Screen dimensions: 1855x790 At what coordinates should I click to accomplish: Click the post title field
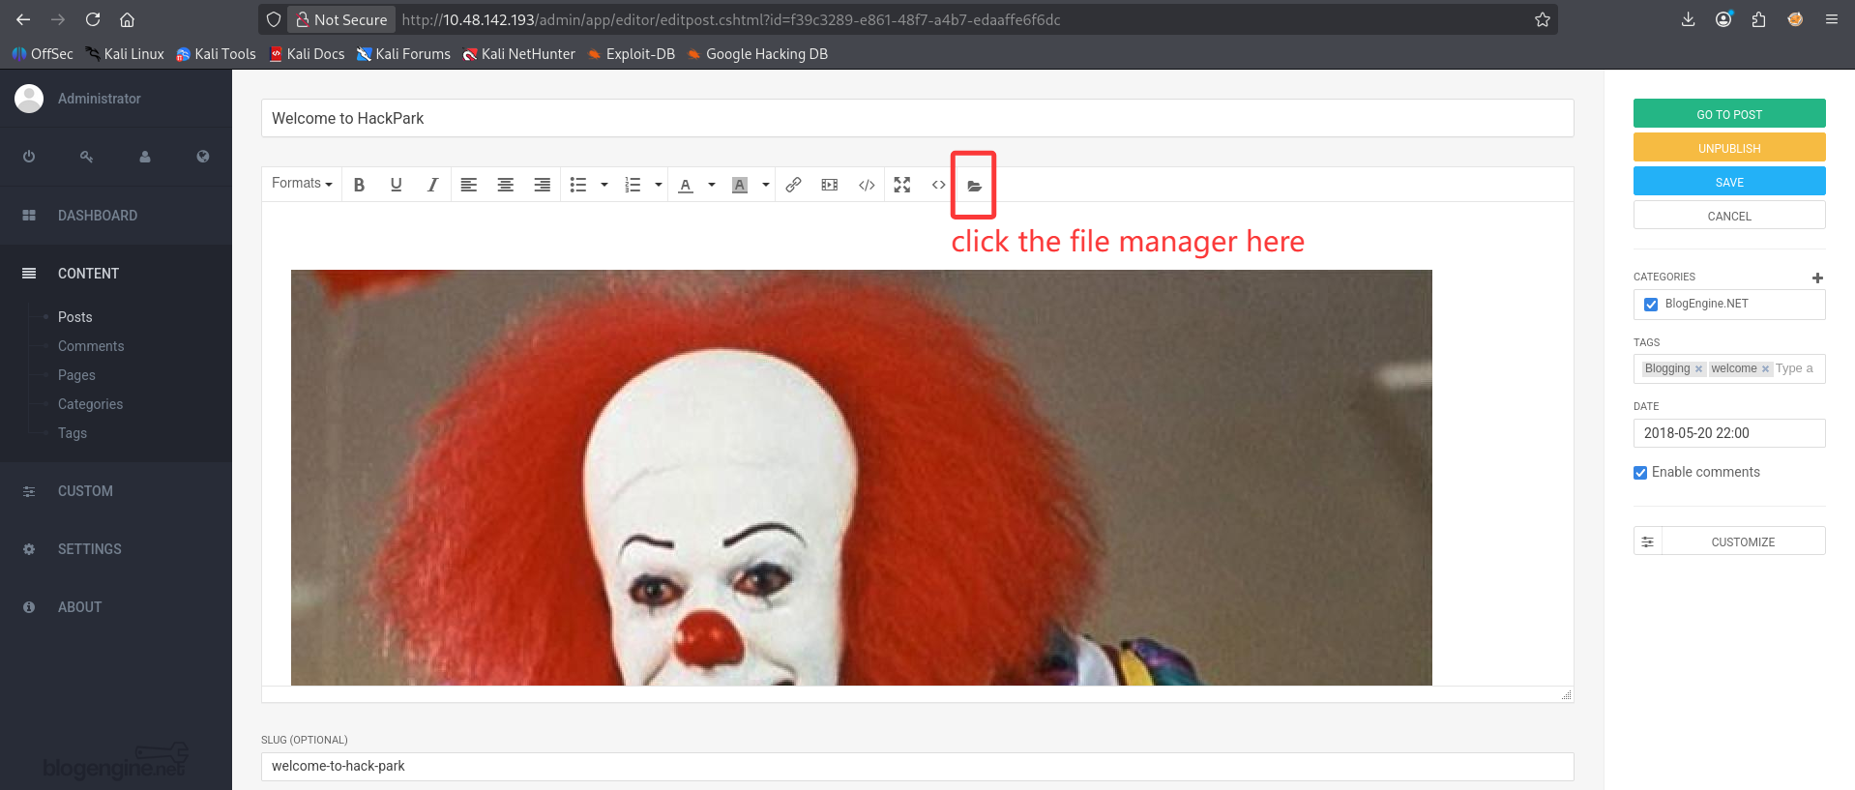917,118
